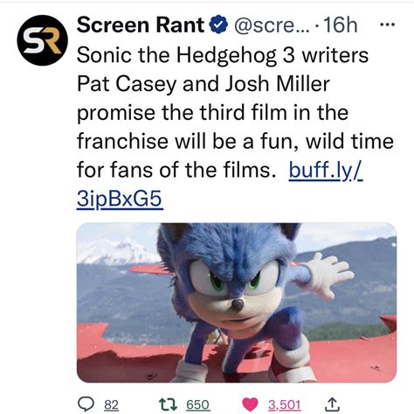Open the Sonic image preview
414x414 pixels.
[237, 303]
